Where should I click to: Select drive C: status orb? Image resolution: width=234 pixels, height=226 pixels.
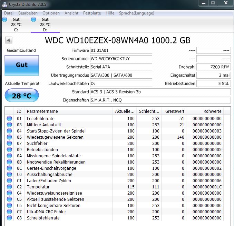pyautogui.click(x=4, y=19)
